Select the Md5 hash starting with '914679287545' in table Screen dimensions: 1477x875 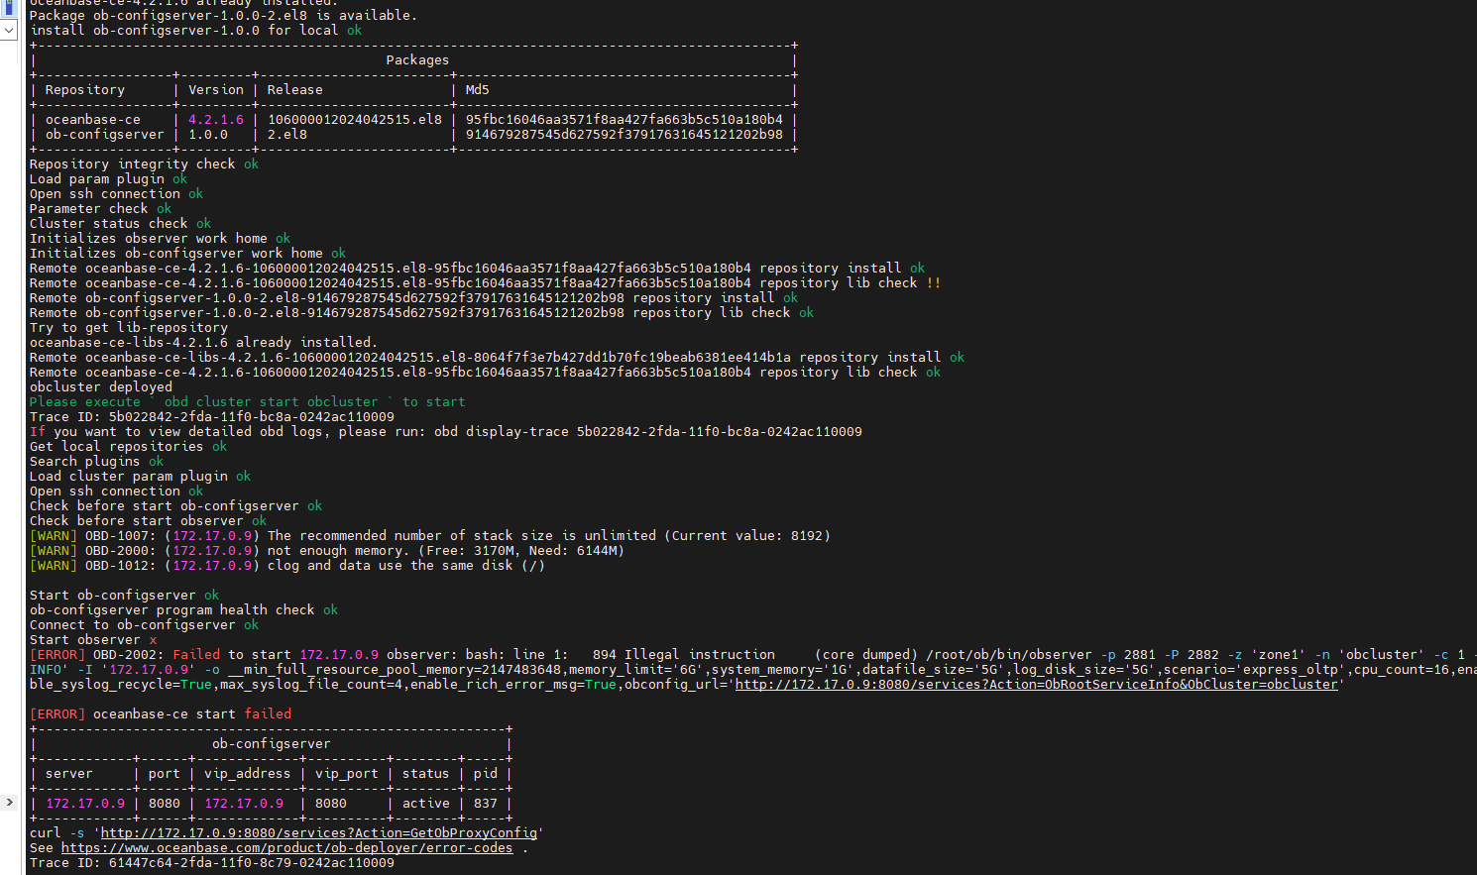click(x=625, y=135)
